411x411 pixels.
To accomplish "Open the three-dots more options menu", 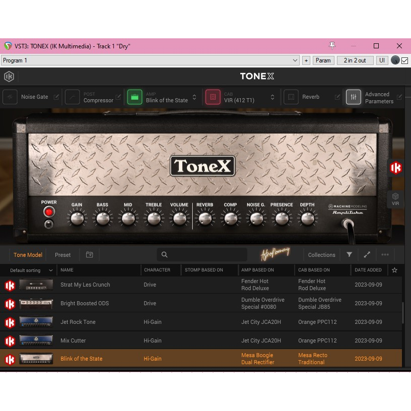I will click(385, 254).
